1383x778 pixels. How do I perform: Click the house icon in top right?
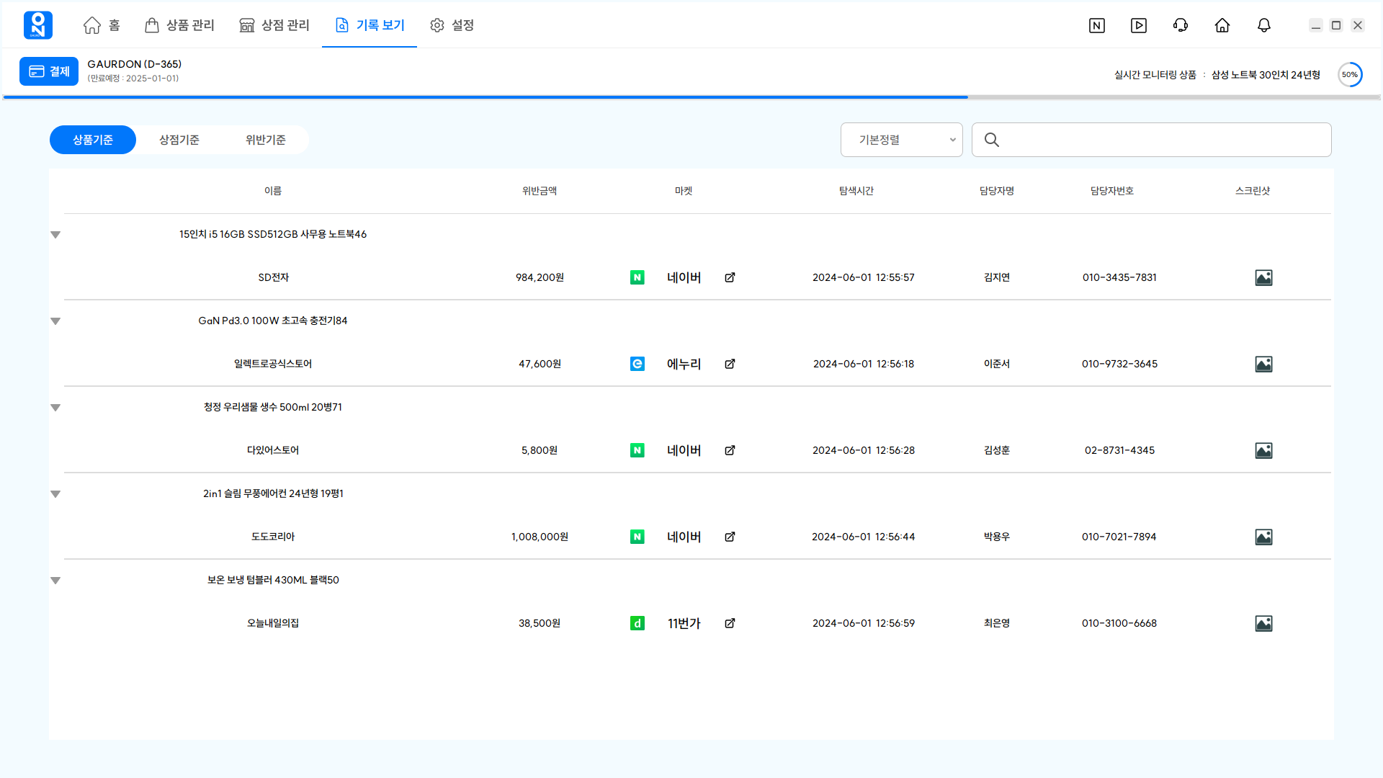click(x=1222, y=25)
